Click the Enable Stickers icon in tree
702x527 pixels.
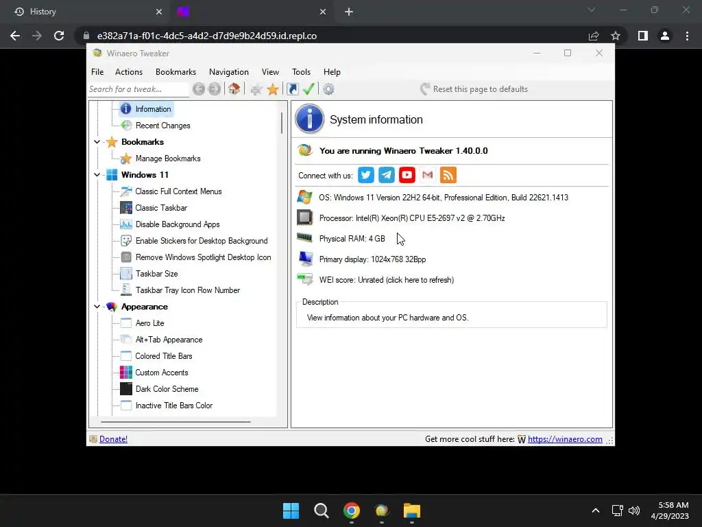(126, 241)
